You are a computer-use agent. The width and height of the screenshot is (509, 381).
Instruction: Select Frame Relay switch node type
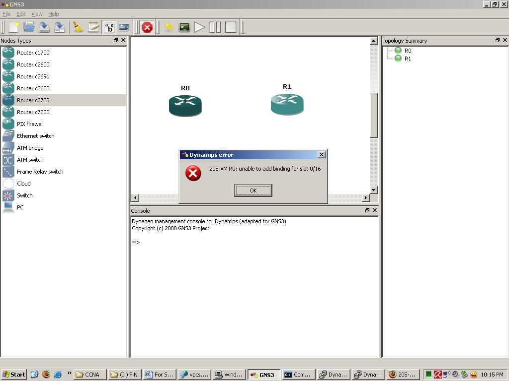click(64, 172)
